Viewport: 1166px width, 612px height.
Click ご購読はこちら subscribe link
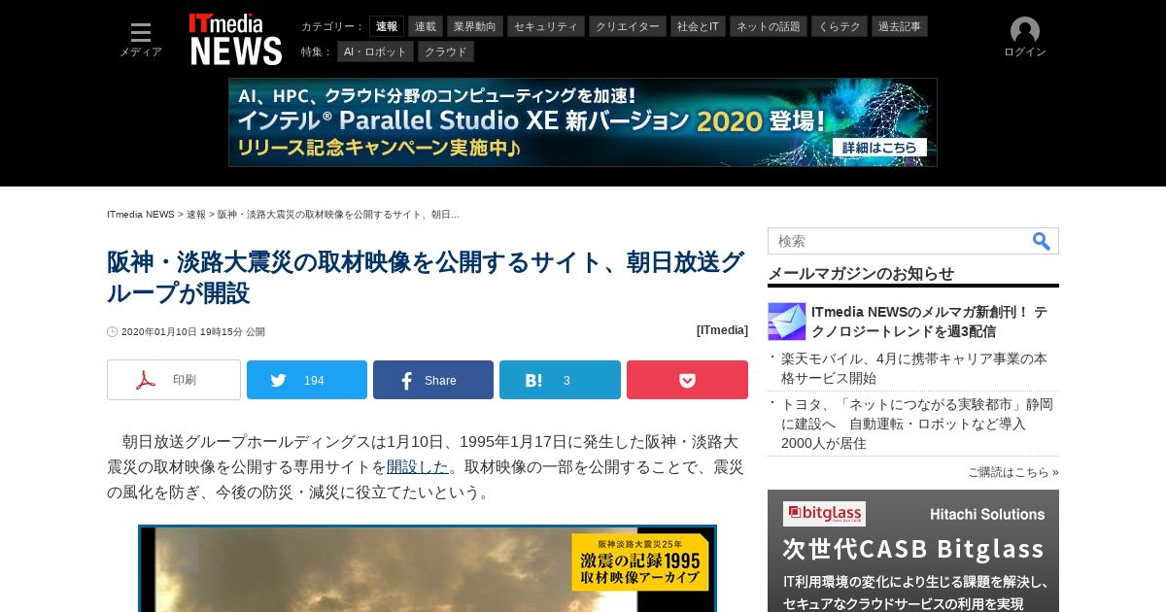pyautogui.click(x=1012, y=472)
